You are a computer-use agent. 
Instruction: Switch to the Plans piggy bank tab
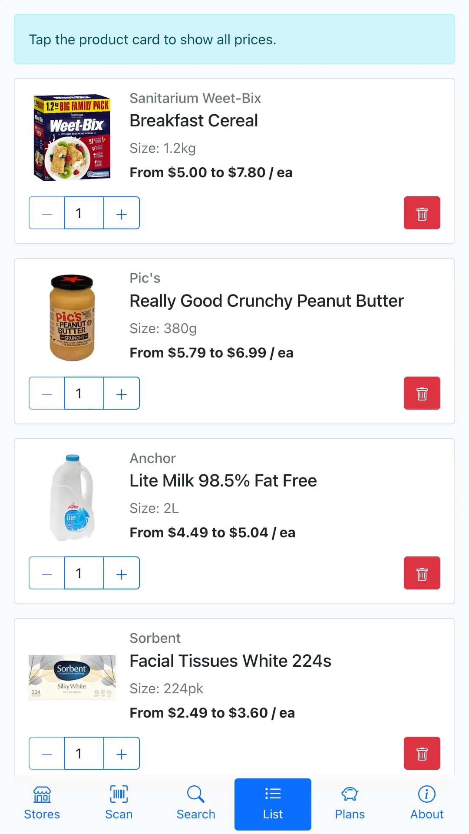(350, 804)
